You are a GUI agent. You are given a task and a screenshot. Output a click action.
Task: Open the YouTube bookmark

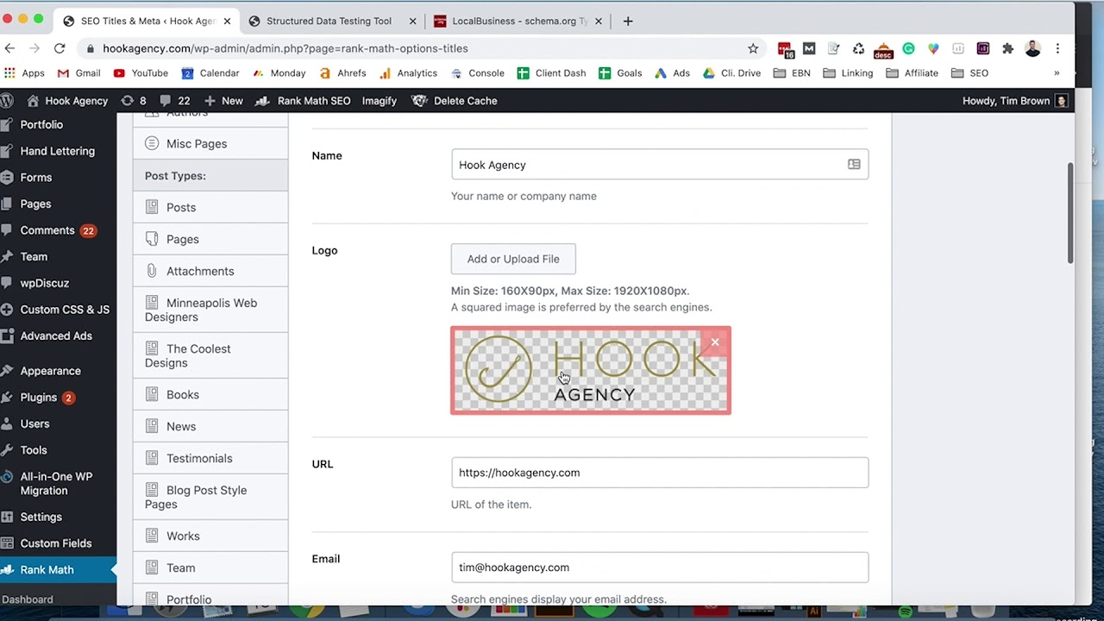tap(141, 73)
